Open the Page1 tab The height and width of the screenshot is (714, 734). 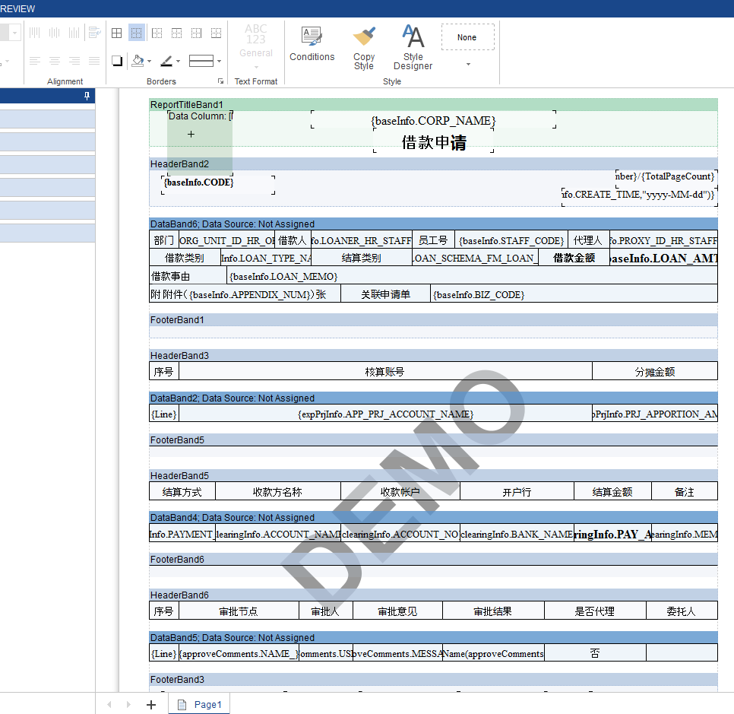pos(199,704)
